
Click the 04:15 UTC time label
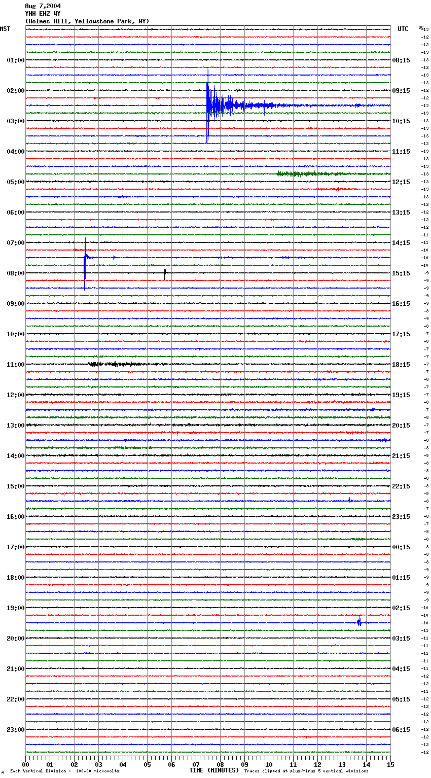tap(401, 669)
